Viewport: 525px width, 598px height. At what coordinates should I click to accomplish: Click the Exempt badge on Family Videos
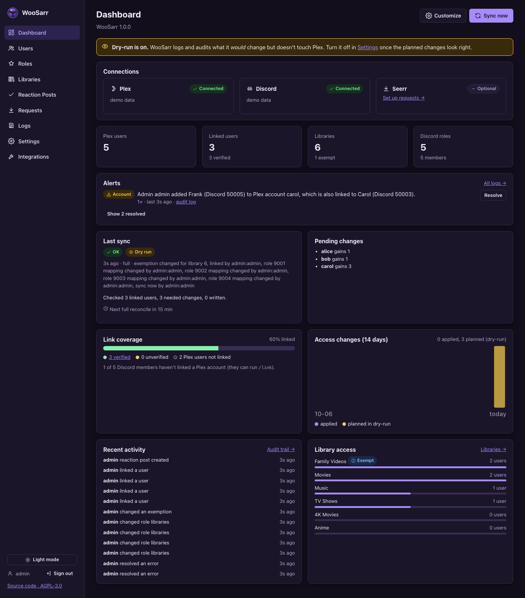(x=362, y=461)
